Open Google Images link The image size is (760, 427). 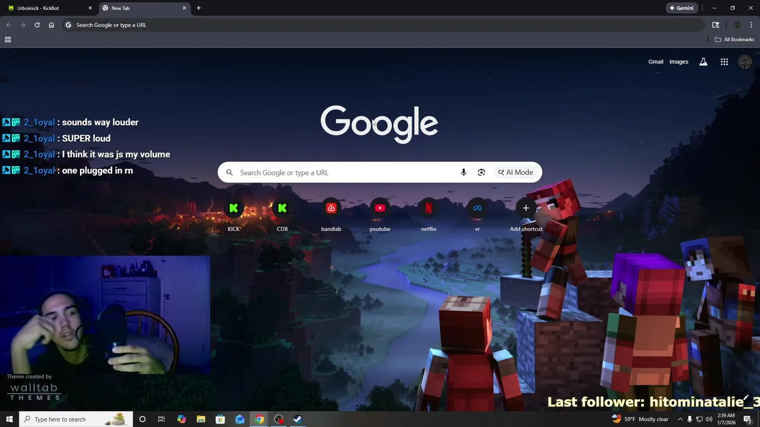(x=679, y=62)
